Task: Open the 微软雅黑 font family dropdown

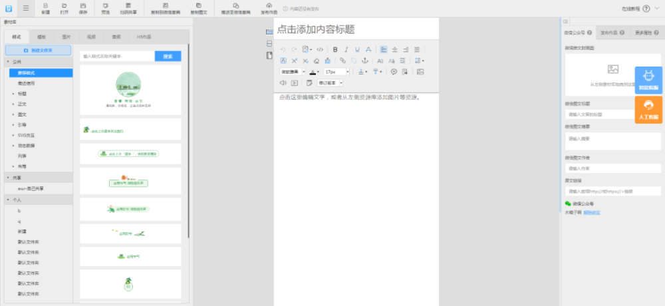Action: pyautogui.click(x=292, y=72)
